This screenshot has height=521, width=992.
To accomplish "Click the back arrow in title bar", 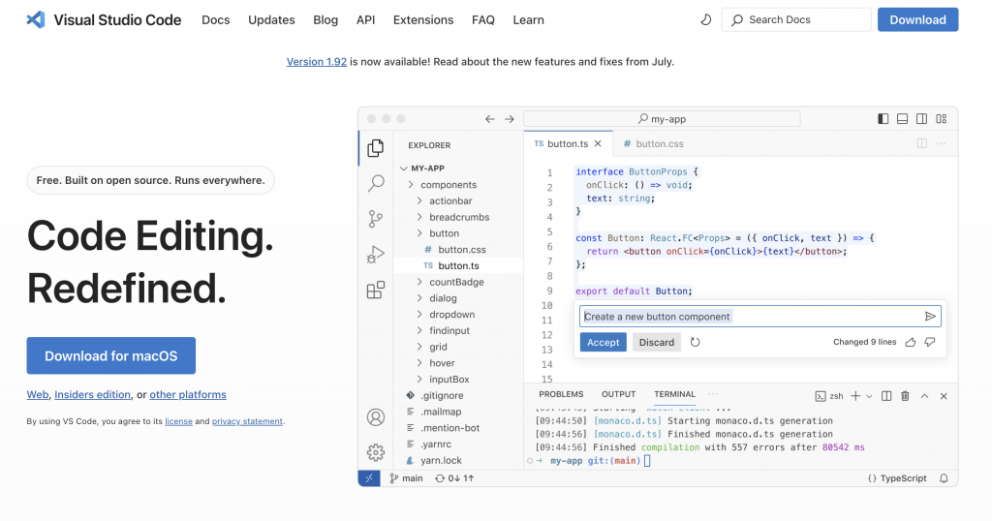I will pyautogui.click(x=489, y=119).
